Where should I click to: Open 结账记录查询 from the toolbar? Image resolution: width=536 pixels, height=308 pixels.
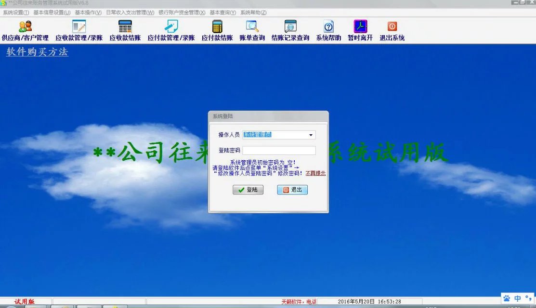click(x=289, y=30)
